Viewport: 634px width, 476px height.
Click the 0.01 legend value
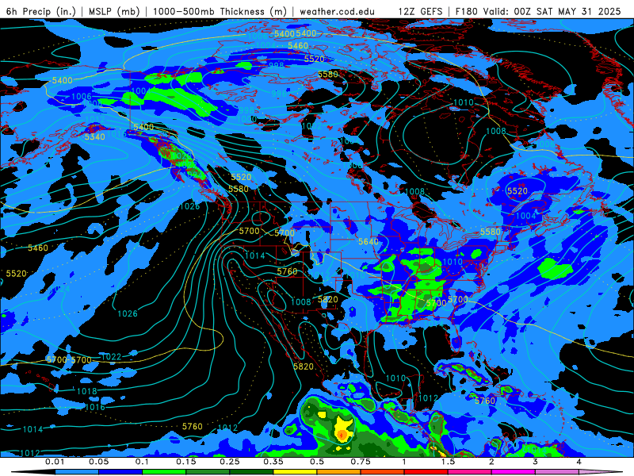pyautogui.click(x=55, y=462)
